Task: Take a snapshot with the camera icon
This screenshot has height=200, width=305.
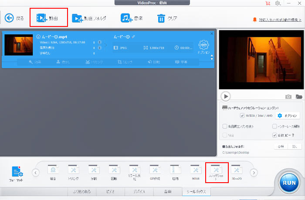Action: tap(288, 97)
